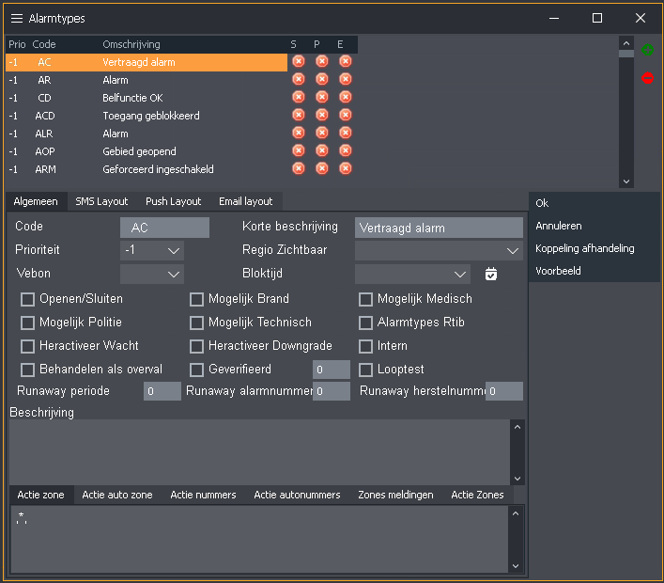
Task: Toggle the Alarmtypes Rtib checkbox
Action: point(365,323)
